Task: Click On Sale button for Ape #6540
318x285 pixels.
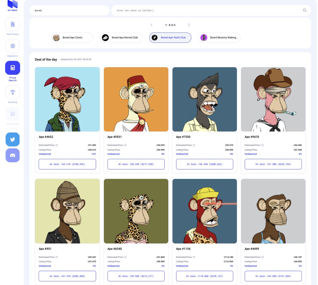Action: 136,276
